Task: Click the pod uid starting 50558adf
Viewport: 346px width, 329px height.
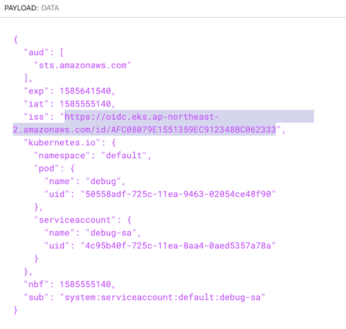Action: [x=178, y=194]
